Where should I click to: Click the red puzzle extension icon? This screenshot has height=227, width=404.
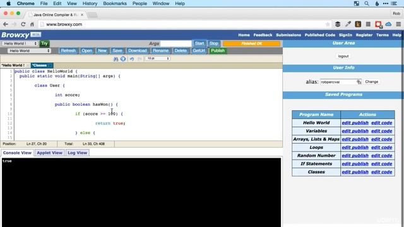(x=378, y=25)
